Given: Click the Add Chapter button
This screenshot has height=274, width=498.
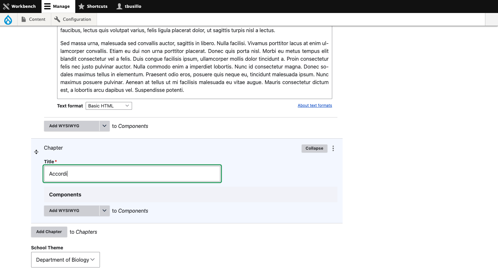Looking at the screenshot, I should click(x=49, y=232).
